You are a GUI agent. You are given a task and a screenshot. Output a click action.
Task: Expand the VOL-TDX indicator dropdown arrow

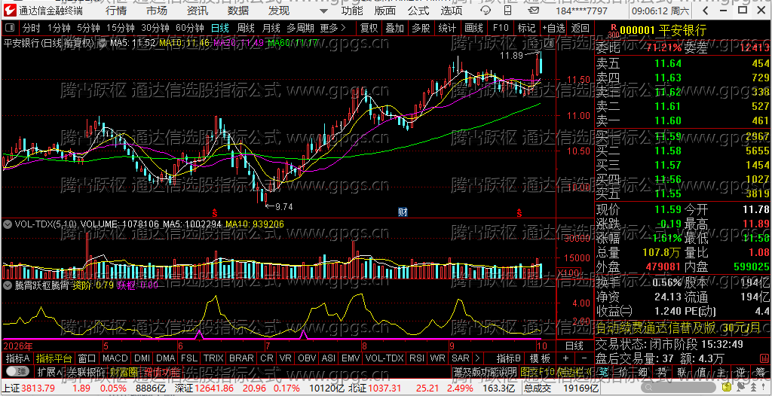coord(8,224)
